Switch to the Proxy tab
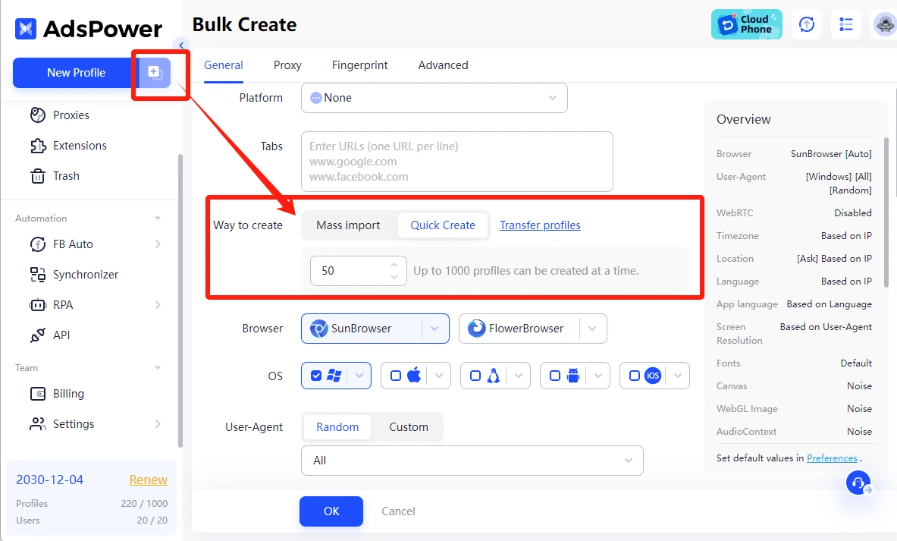Image resolution: width=897 pixels, height=541 pixels. click(x=287, y=65)
